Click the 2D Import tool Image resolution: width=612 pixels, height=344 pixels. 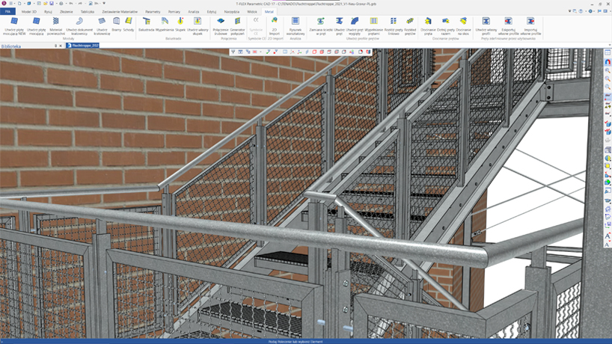coord(275,26)
